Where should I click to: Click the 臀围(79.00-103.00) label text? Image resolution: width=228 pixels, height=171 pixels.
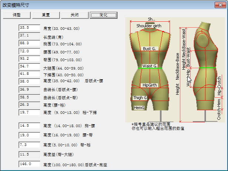(62, 60)
